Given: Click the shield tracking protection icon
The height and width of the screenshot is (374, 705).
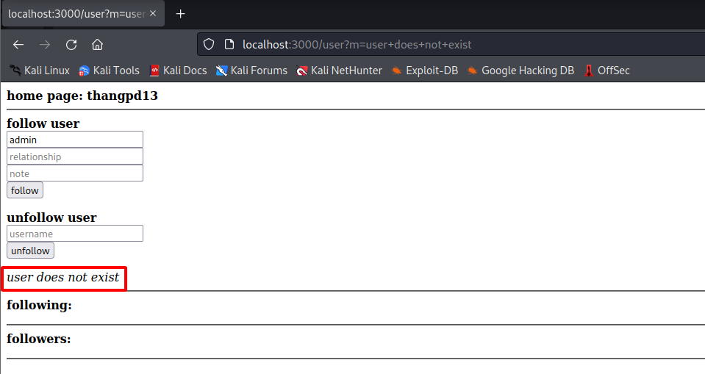Looking at the screenshot, I should tap(209, 44).
